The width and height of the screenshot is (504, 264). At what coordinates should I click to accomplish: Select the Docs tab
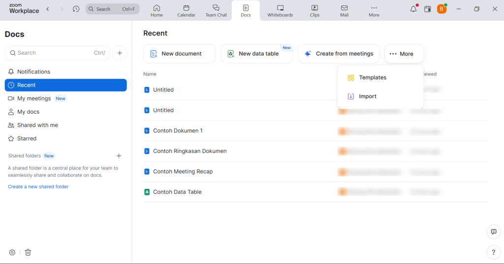click(246, 11)
